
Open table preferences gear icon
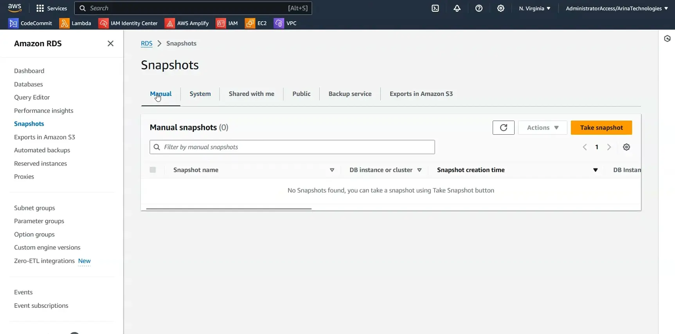(x=626, y=147)
